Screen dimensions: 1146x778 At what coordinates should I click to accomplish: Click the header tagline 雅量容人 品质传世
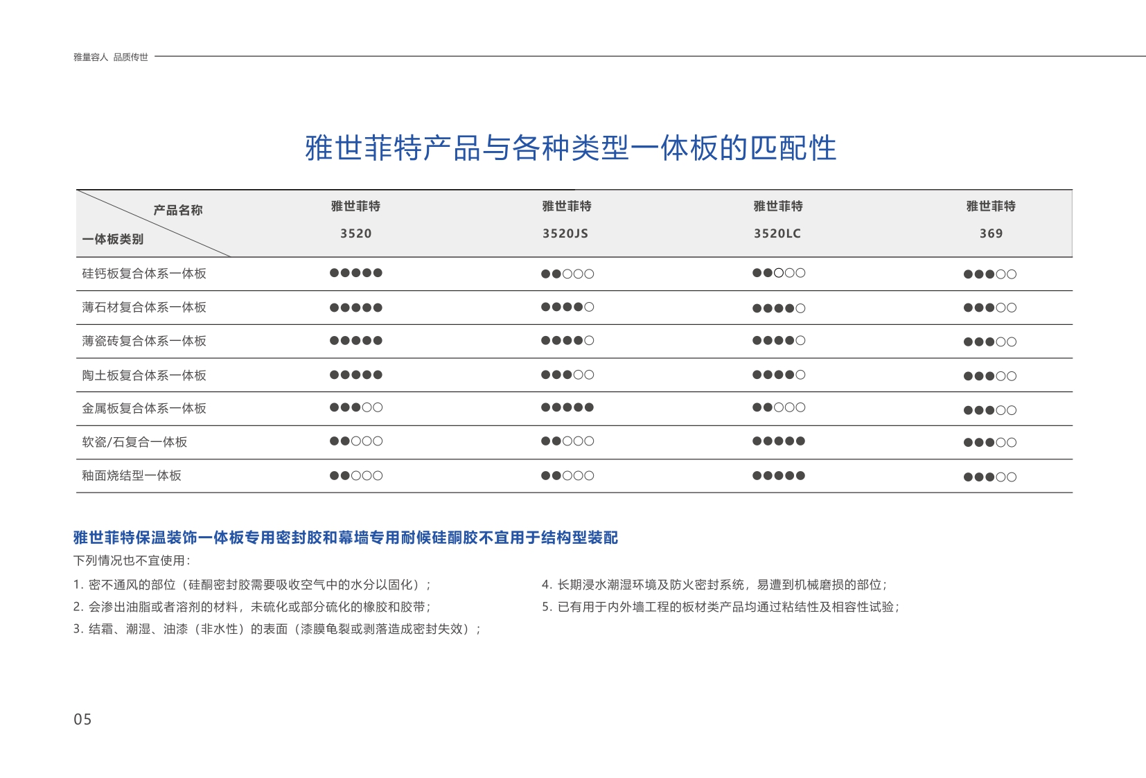(111, 58)
